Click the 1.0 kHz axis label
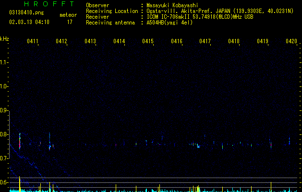Viewport: 302px width, 192px height. pos(4,86)
